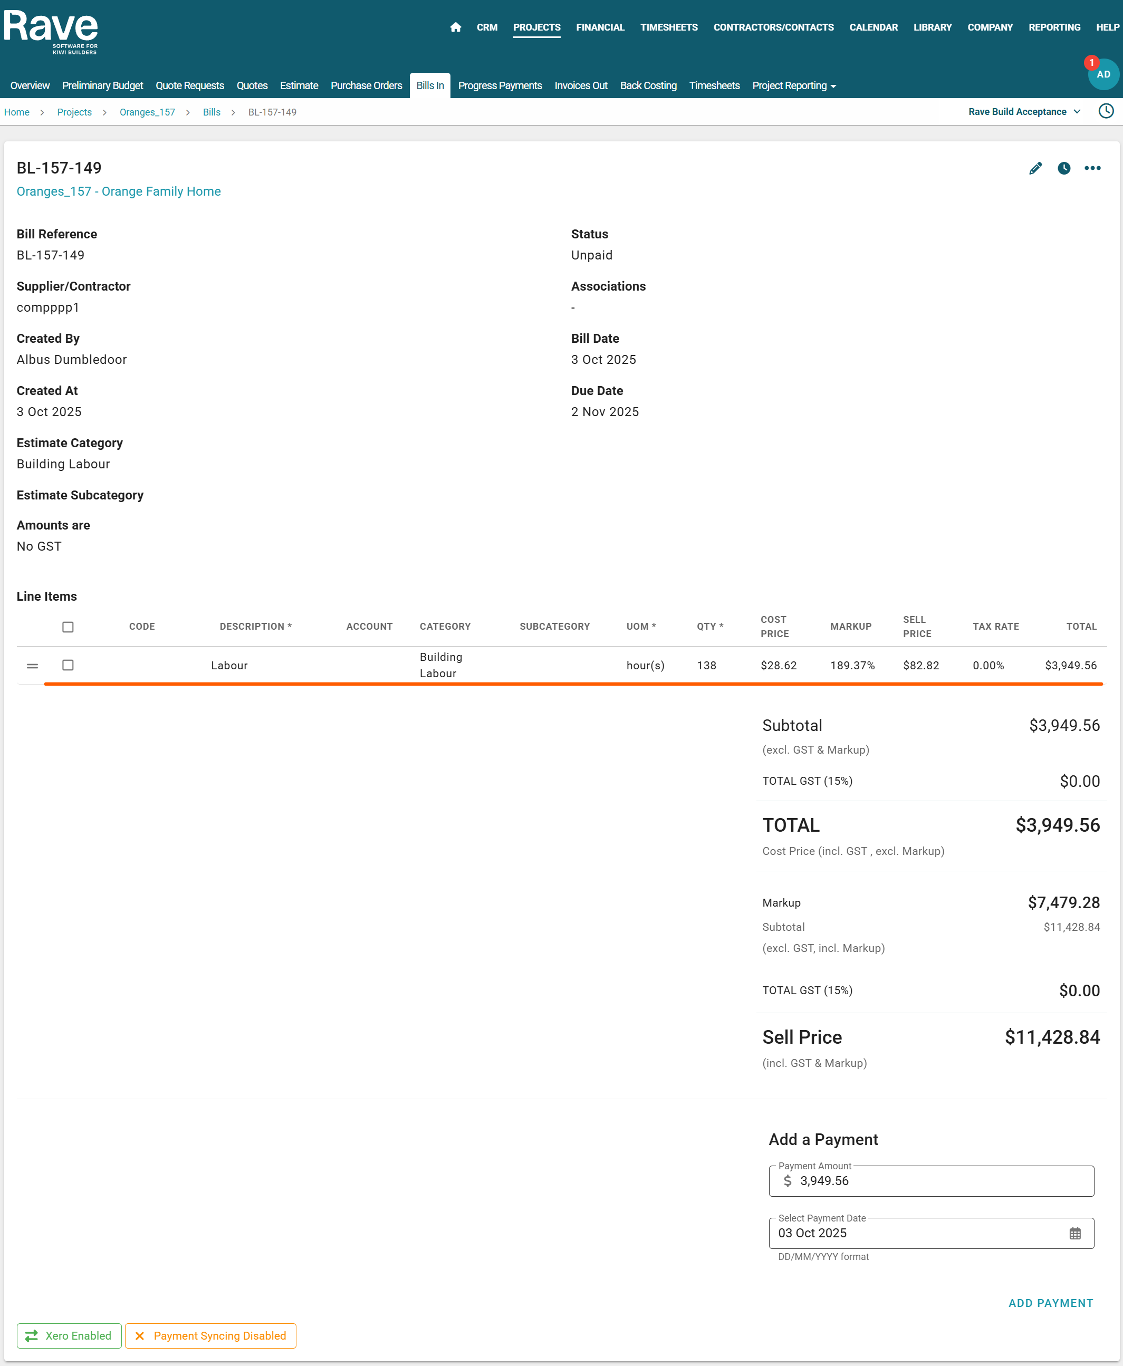Go to Bills via breadcrumb link
1123x1366 pixels.
(x=212, y=112)
